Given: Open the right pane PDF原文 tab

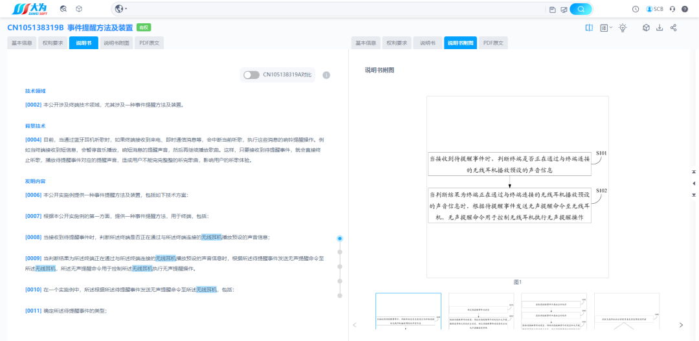Looking at the screenshot, I should tap(493, 43).
